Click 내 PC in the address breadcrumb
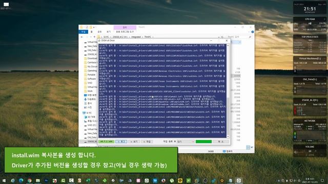The height and width of the screenshot is (184, 328). pyautogui.click(x=106, y=37)
